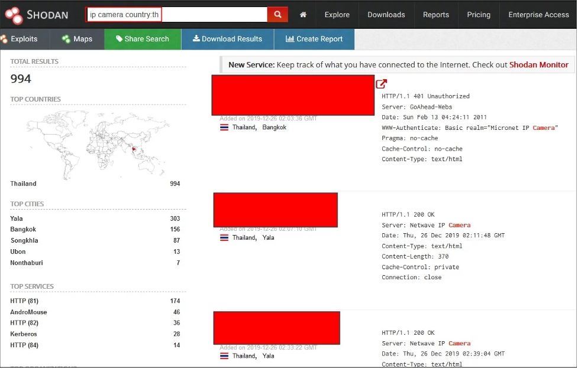This screenshot has height=369, width=578.
Task: Click Thailand link in first result
Action: 244,128
